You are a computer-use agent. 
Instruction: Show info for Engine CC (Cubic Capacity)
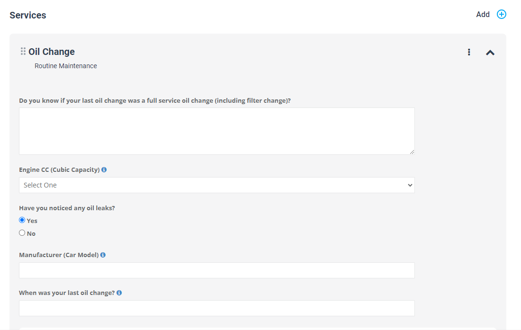(104, 169)
